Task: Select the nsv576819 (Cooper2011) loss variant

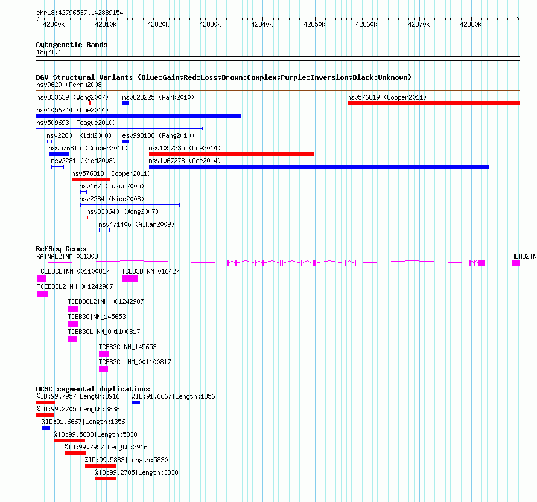Action: click(x=434, y=103)
